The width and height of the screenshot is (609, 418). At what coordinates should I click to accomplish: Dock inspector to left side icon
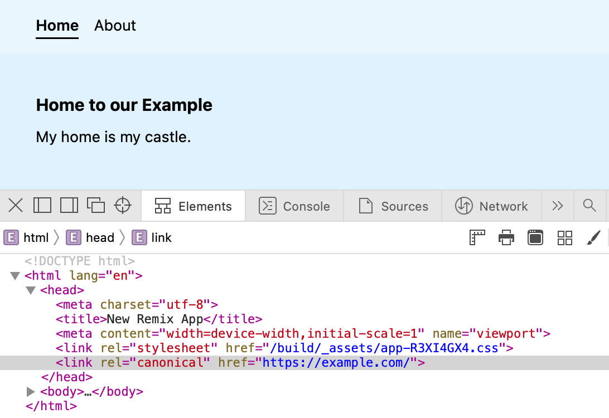(x=42, y=205)
